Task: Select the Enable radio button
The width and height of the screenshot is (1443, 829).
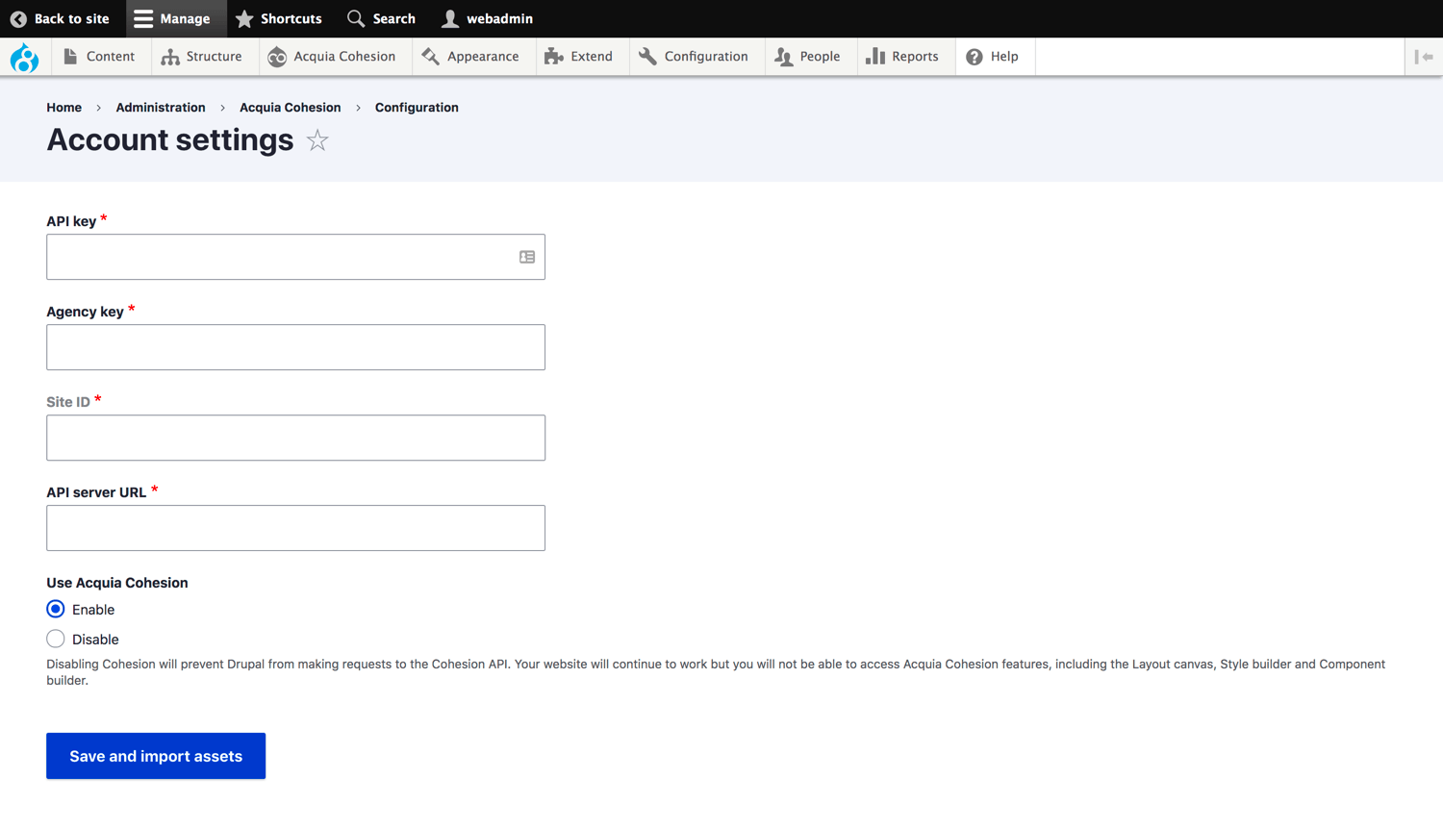Action: [x=56, y=609]
